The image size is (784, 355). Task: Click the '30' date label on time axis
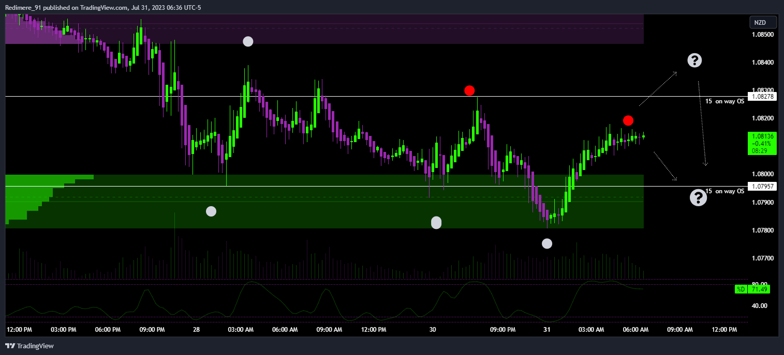[x=433, y=329]
